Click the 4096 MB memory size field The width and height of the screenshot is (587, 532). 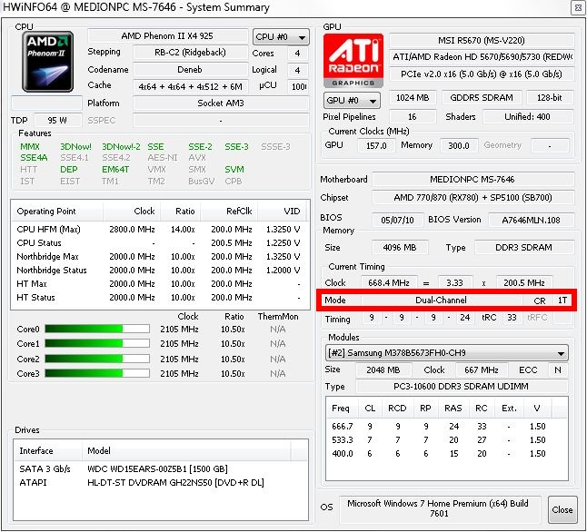point(400,247)
